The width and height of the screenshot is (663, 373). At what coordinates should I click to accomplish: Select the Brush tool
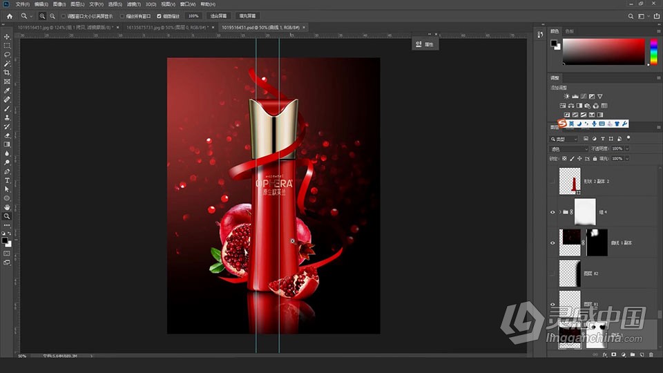7,108
